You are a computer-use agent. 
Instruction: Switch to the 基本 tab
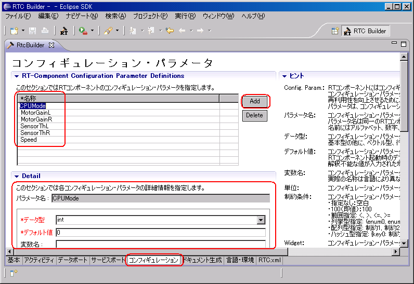(14, 260)
